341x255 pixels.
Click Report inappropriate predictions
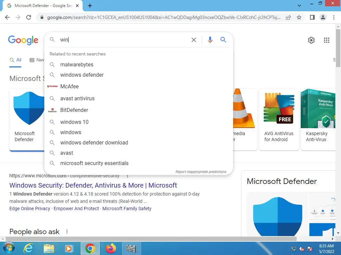coord(201,172)
